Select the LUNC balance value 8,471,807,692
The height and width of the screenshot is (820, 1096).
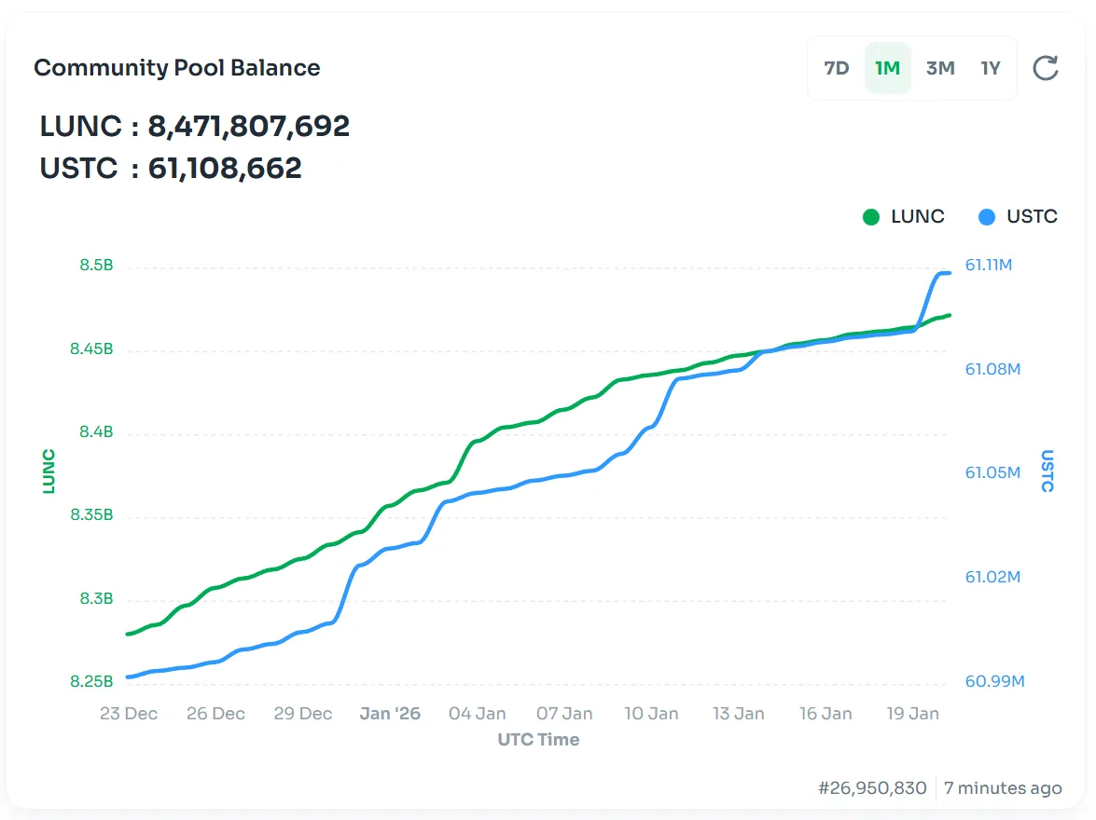click(x=249, y=126)
